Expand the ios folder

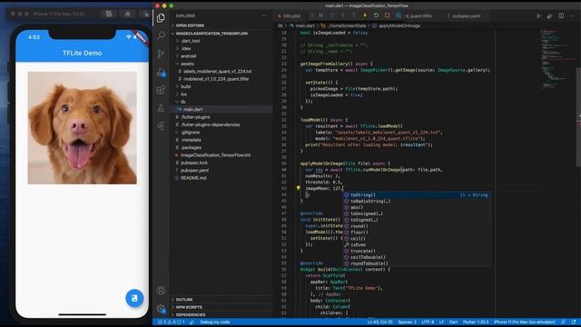pos(183,94)
